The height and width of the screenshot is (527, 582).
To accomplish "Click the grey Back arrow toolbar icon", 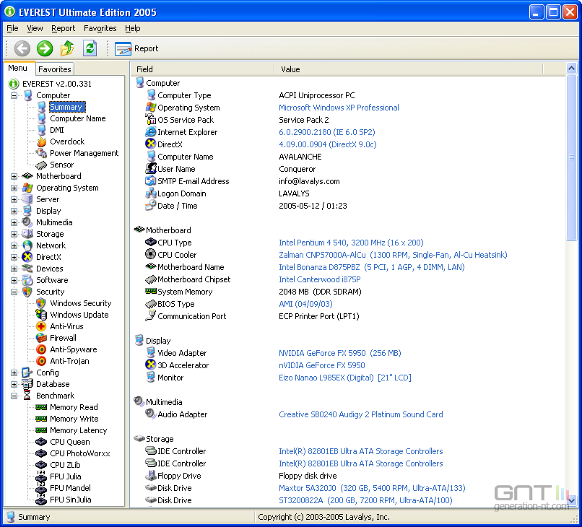I will pyautogui.click(x=22, y=48).
